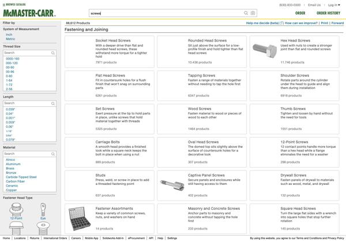346x241 pixels.
Task: Select thread size 0000-160
Action: tap(13, 59)
